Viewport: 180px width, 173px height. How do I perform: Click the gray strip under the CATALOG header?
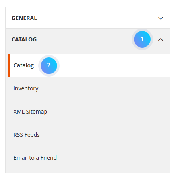[x=88, y=52]
